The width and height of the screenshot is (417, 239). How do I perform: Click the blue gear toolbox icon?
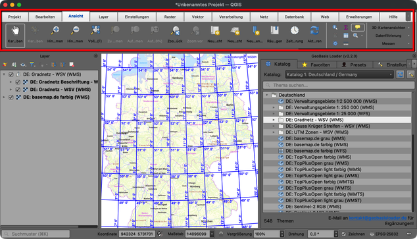335,43
